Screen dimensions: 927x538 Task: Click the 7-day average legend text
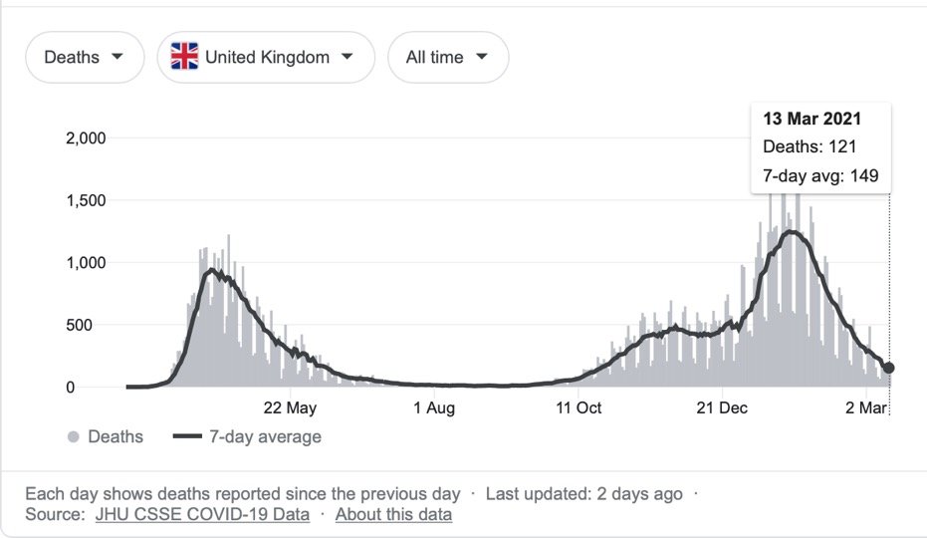click(x=265, y=437)
